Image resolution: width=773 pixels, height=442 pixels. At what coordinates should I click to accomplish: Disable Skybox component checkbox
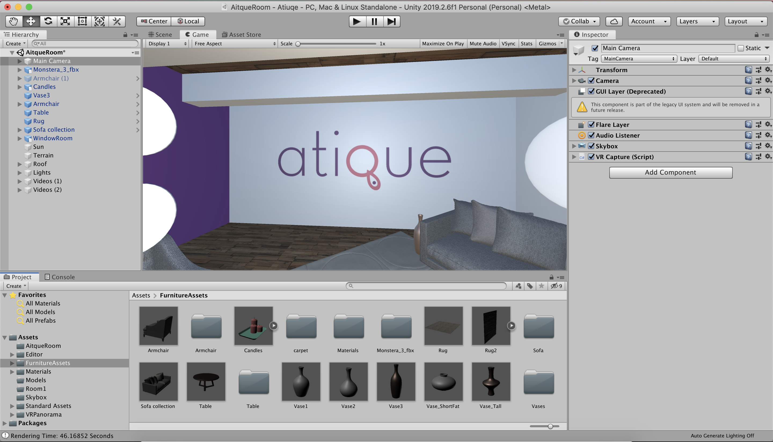[x=591, y=146]
